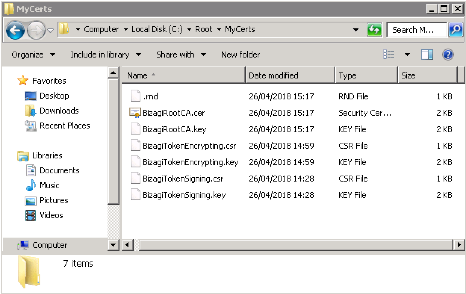Image resolution: width=466 pixels, height=294 pixels.
Task: Sort by the Size column header
Action: point(428,75)
